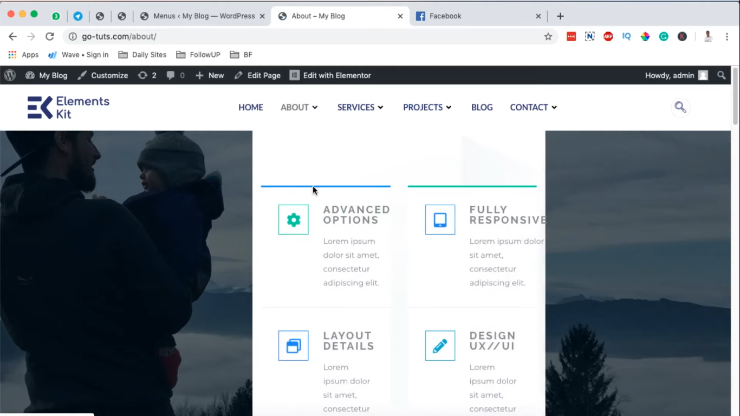Click the site information icon in address bar
The image size is (740, 416).
click(73, 36)
